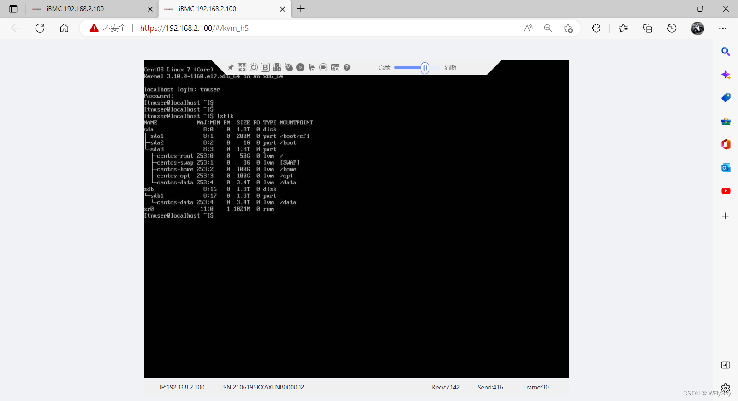
Task: Click the IP:192.168.2.100 status text
Action: pos(182,388)
